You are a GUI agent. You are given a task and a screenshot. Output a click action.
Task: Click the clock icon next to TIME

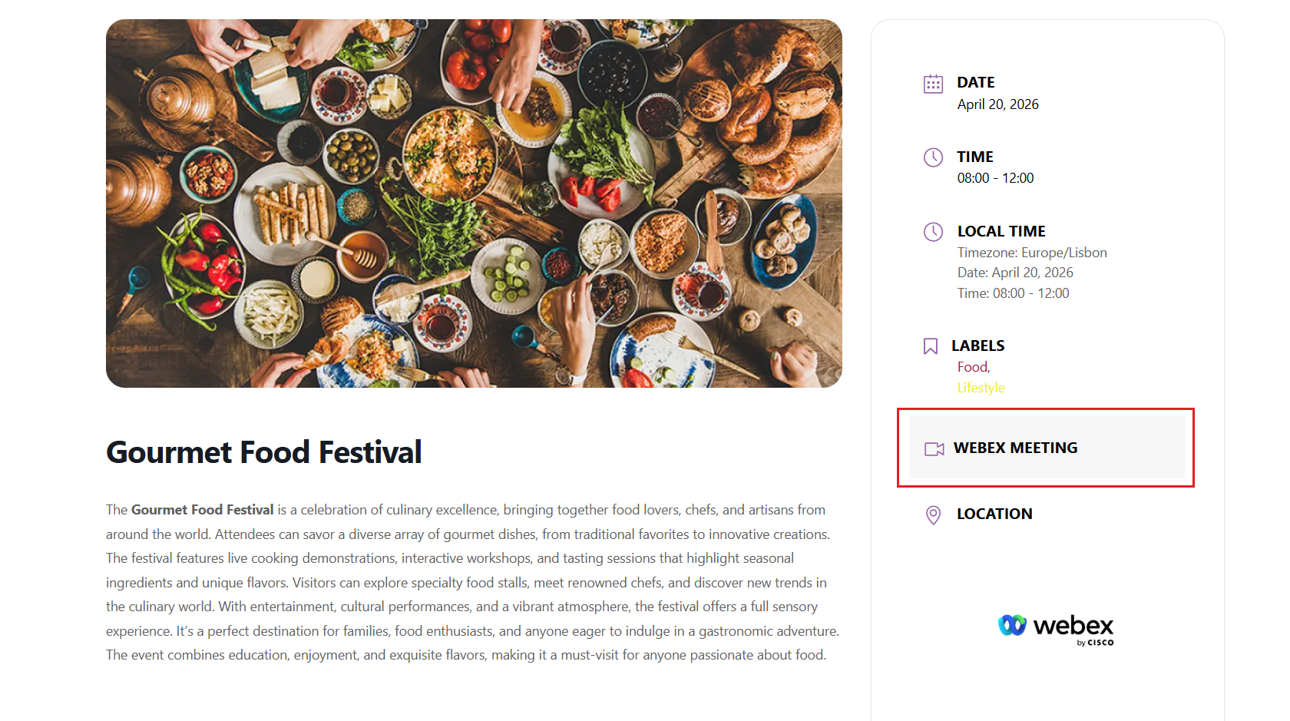click(933, 157)
